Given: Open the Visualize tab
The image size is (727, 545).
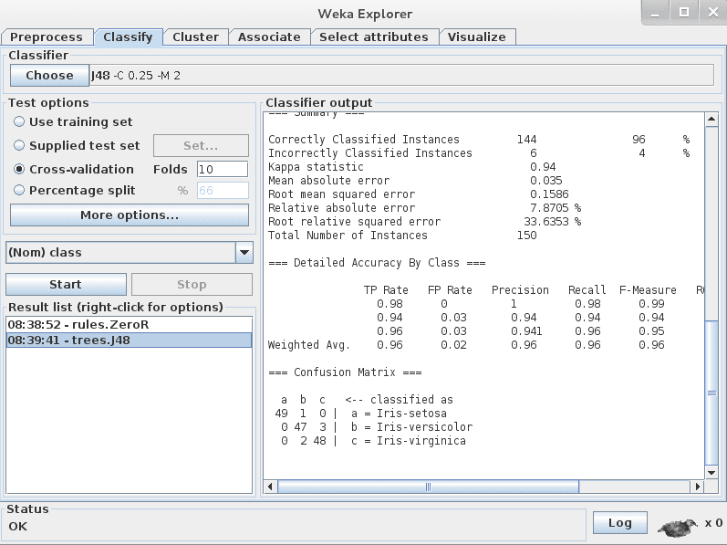Looking at the screenshot, I should (x=477, y=37).
